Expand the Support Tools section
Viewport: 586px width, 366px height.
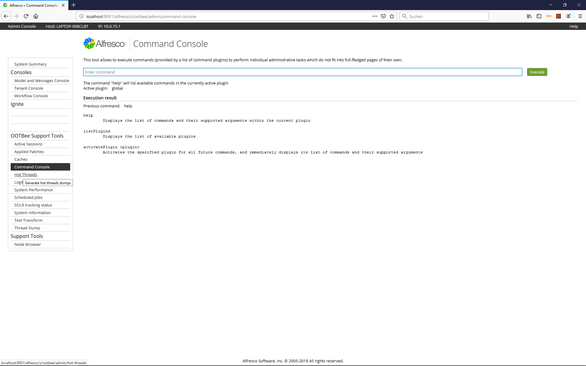pos(27,236)
